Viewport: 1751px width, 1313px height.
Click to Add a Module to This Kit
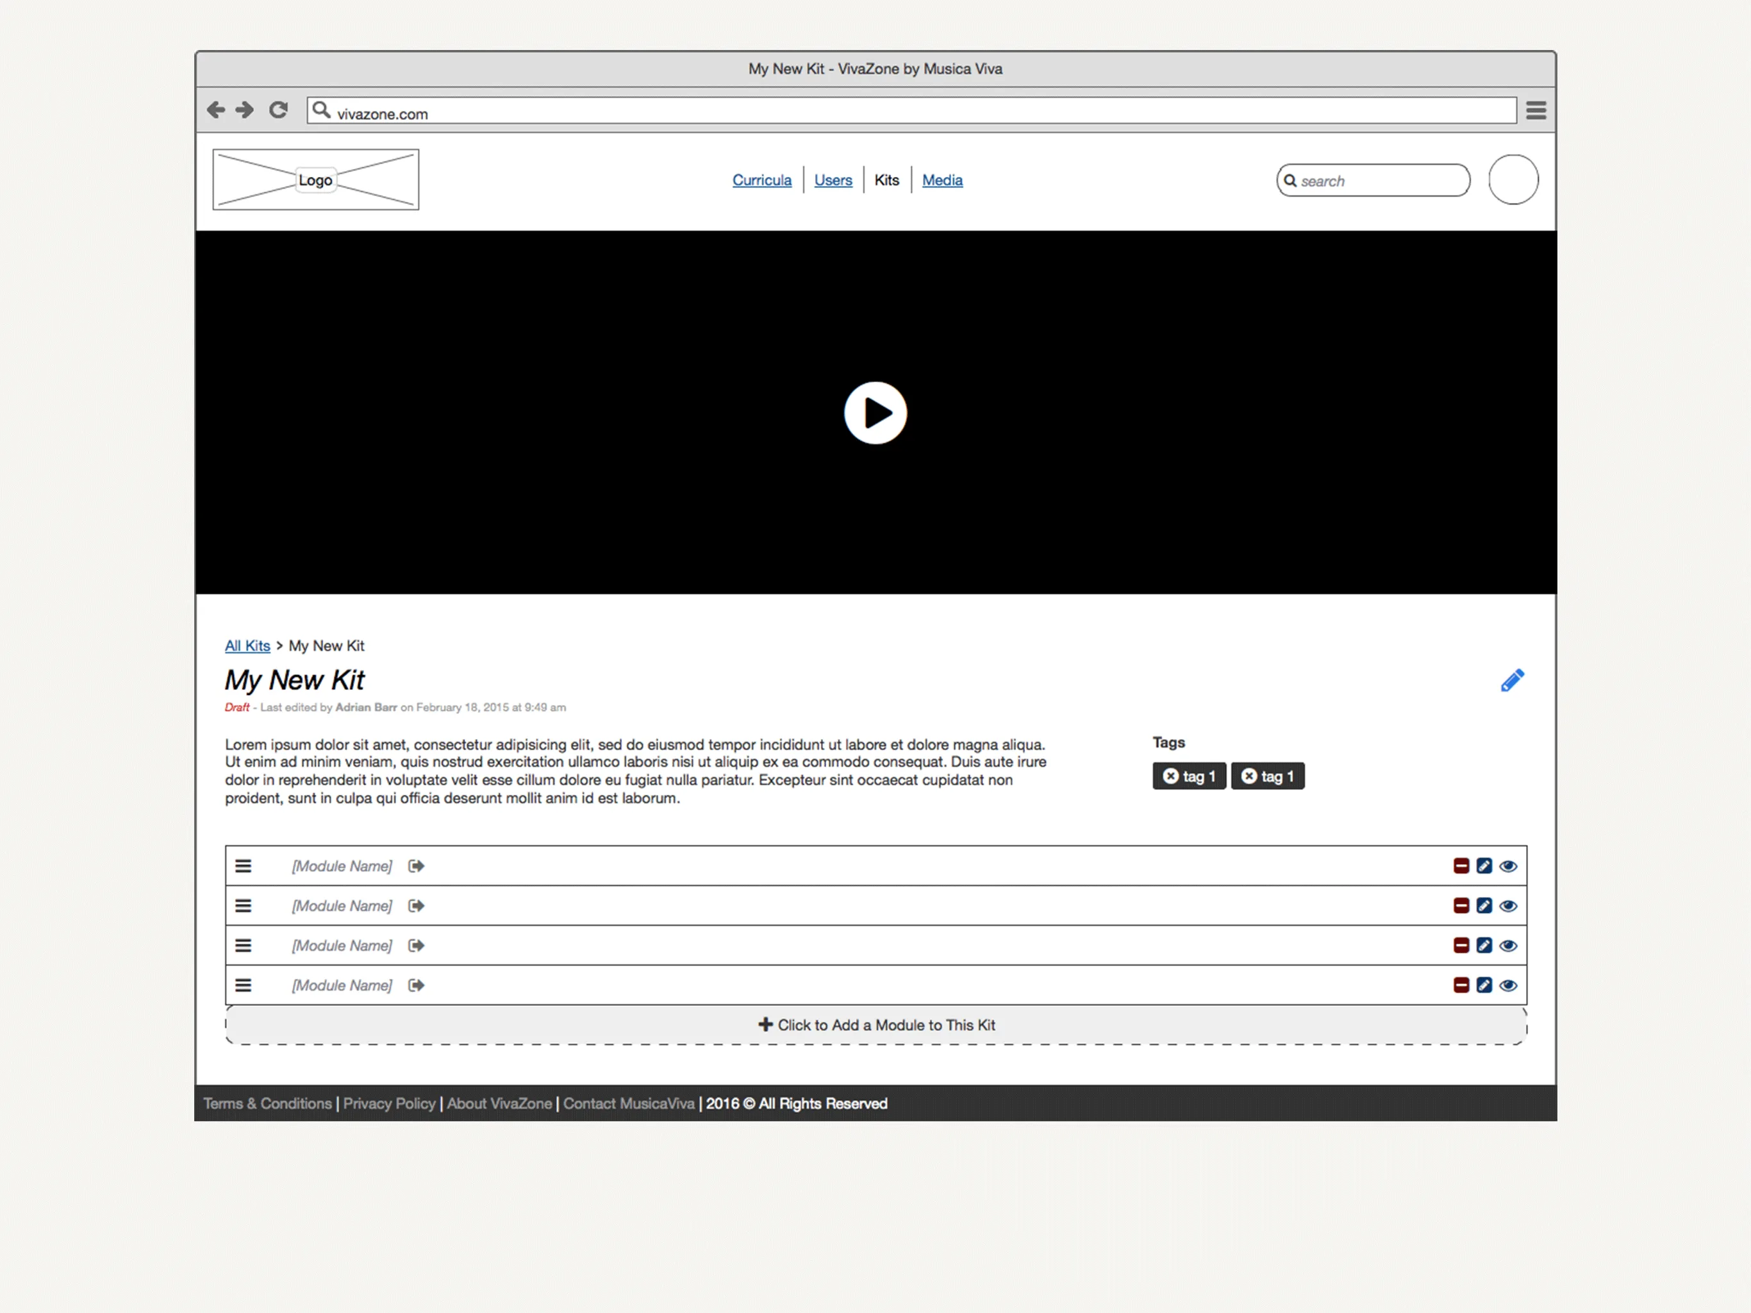pos(875,1024)
